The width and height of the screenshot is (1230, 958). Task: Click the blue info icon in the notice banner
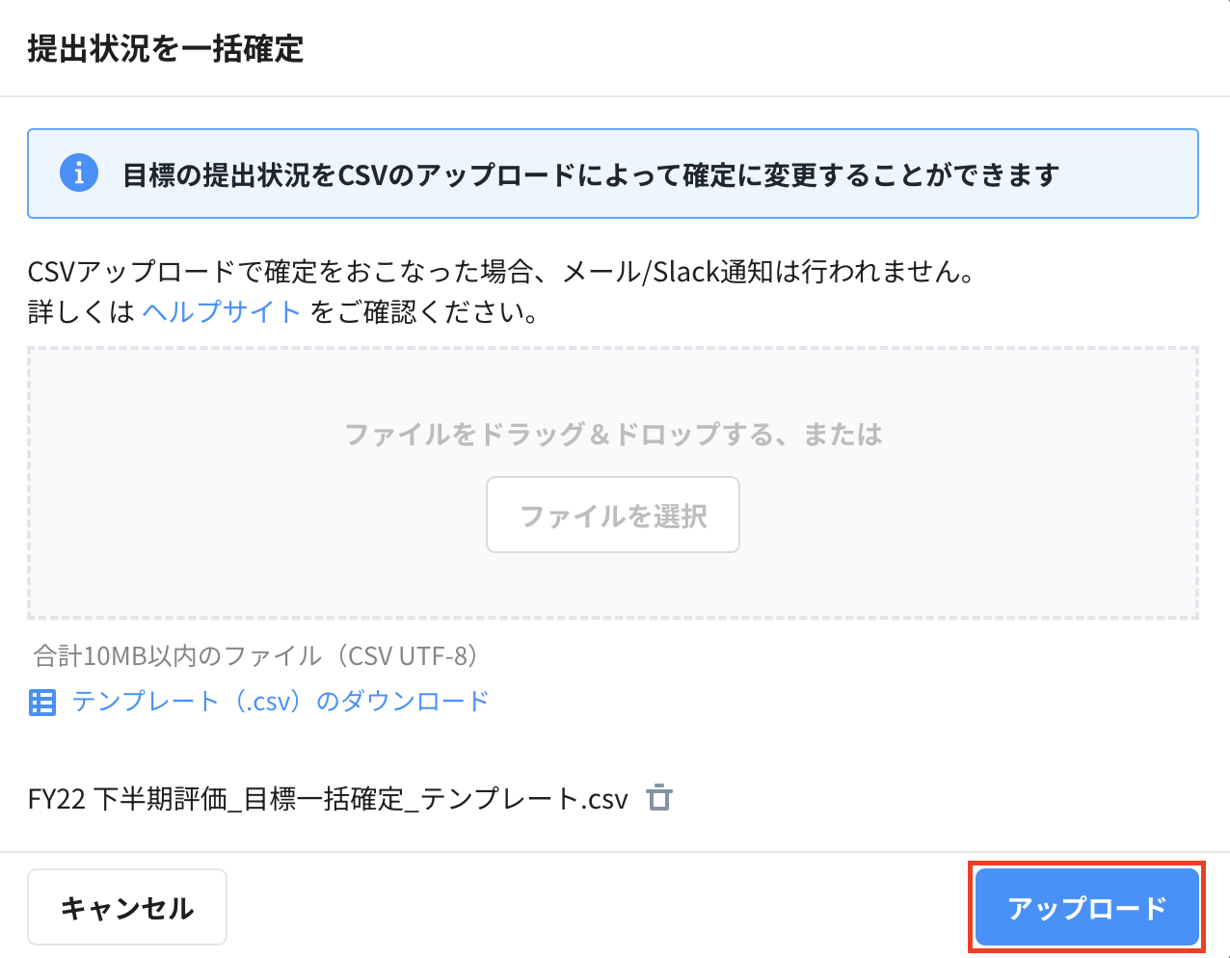[79, 173]
